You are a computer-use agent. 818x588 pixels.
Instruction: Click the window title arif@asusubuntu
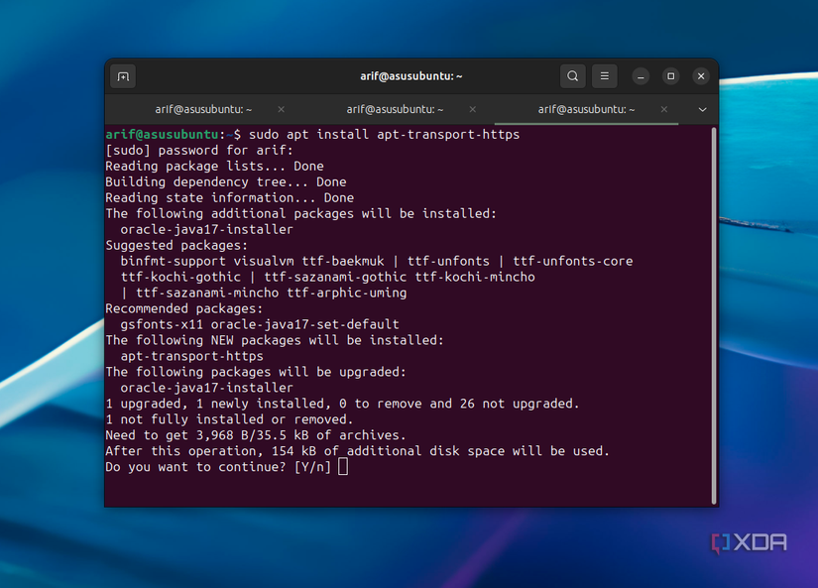point(409,75)
